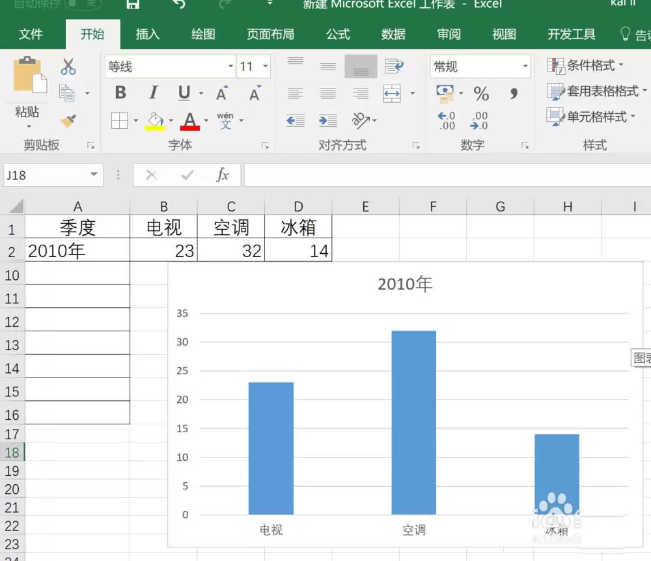
Task: Switch to the 插入 Insert tab
Action: click(148, 34)
